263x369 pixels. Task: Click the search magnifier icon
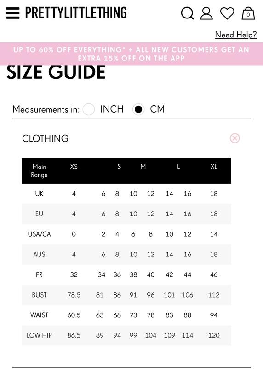point(188,13)
